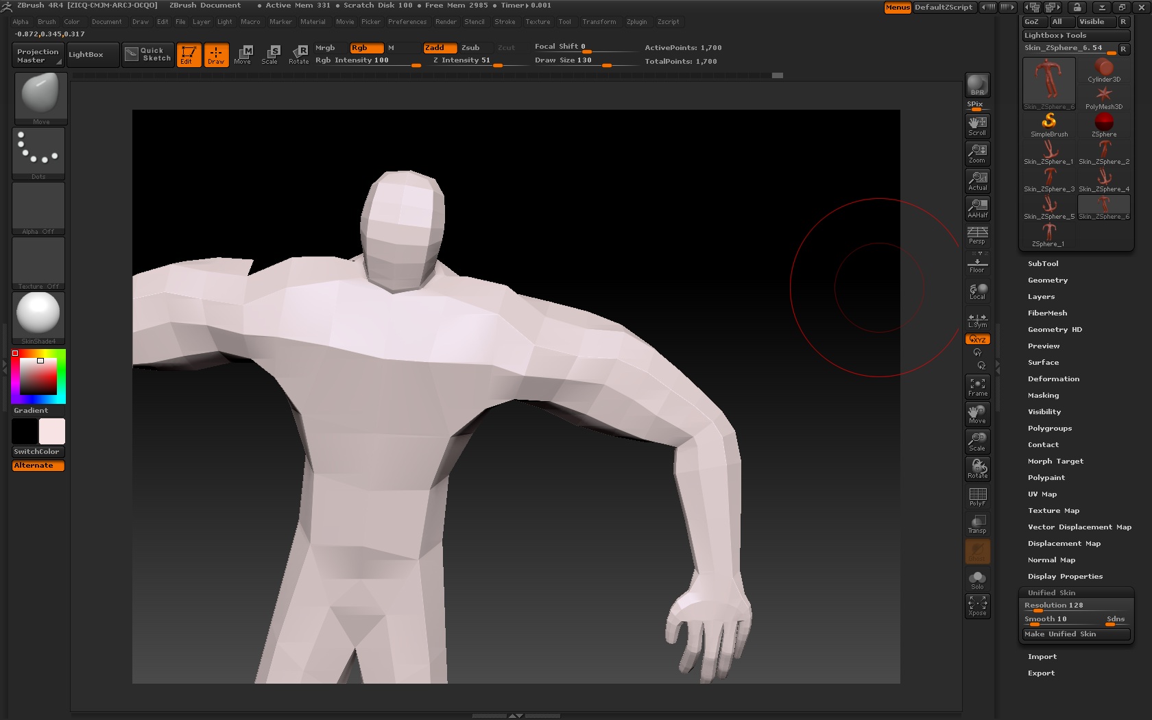This screenshot has width=1152, height=720.
Task: Open the Zplugin menu
Action: pos(636,22)
